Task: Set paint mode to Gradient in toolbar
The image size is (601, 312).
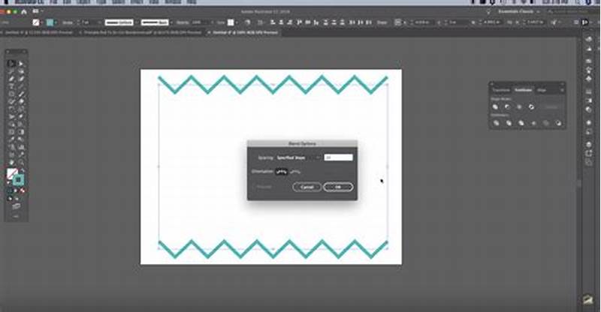Action: coord(17,190)
